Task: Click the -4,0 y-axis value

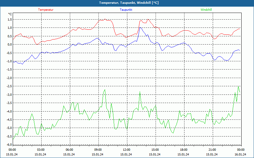Action: [9, 111]
